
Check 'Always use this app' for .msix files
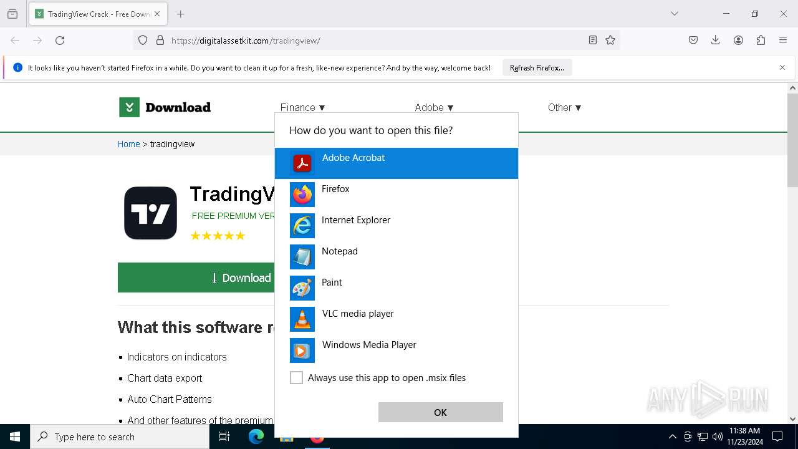297,378
